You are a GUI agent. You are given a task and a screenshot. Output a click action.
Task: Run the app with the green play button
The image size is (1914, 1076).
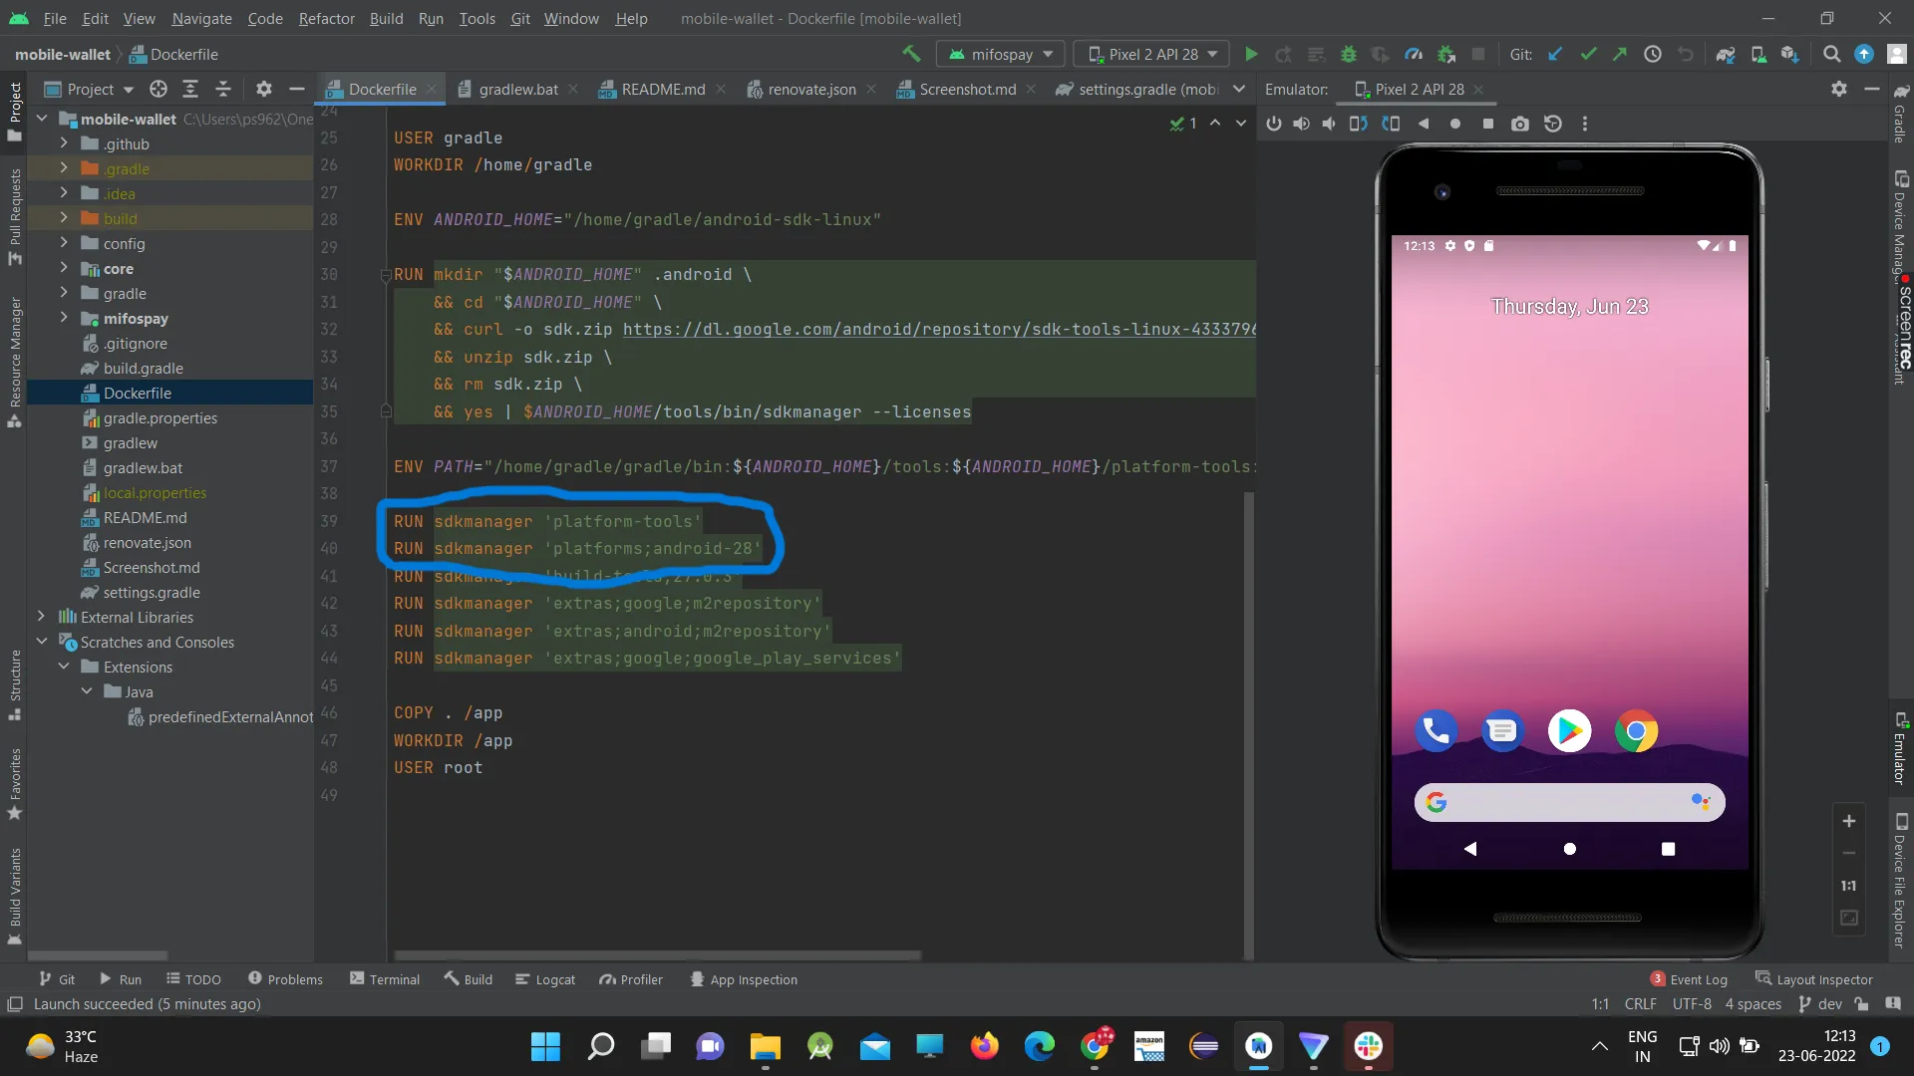(1251, 55)
